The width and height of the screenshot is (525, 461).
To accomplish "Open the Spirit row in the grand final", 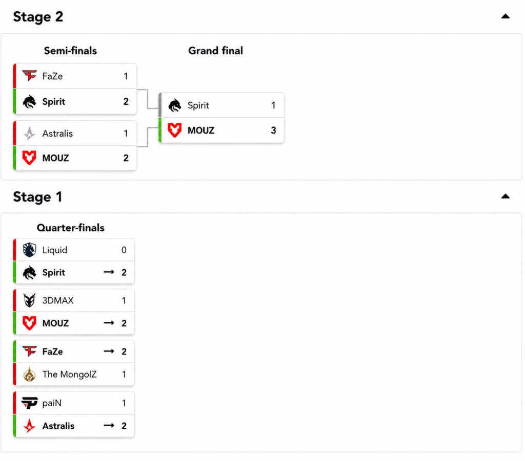I will [221, 105].
